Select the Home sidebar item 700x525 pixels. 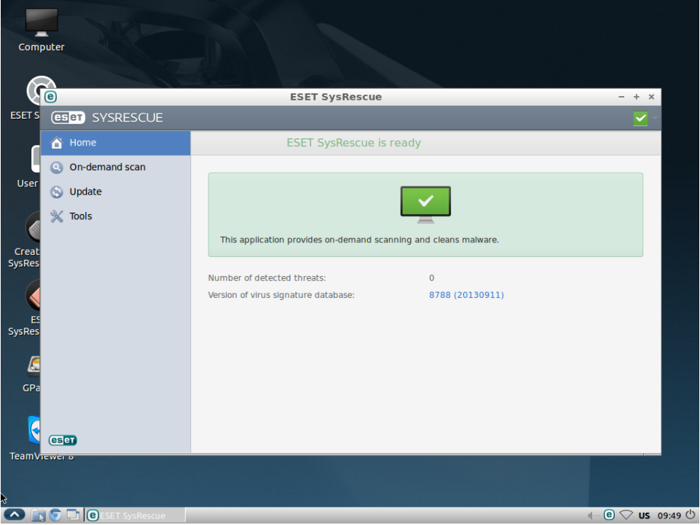point(82,143)
